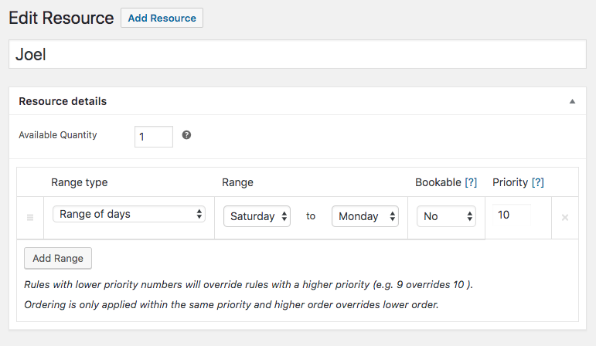Click the Range column header

point(237,183)
